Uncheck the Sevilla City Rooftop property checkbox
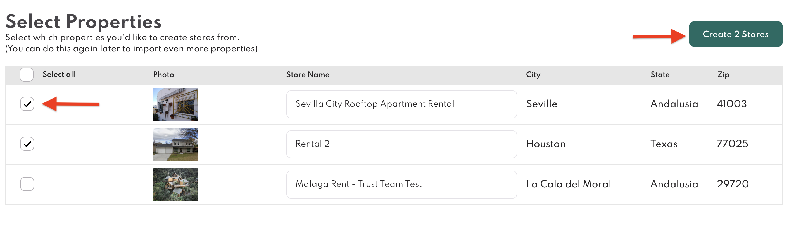This screenshot has height=239, width=789. (x=27, y=104)
